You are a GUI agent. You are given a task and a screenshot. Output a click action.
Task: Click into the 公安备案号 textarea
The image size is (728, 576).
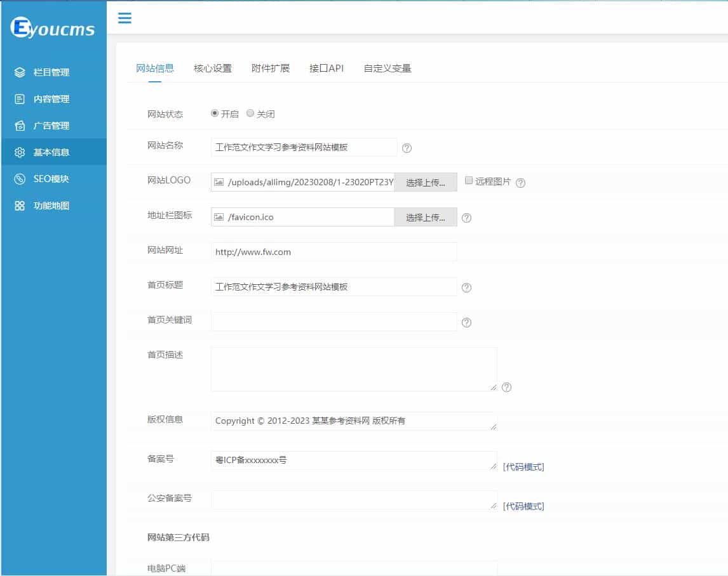tap(354, 500)
